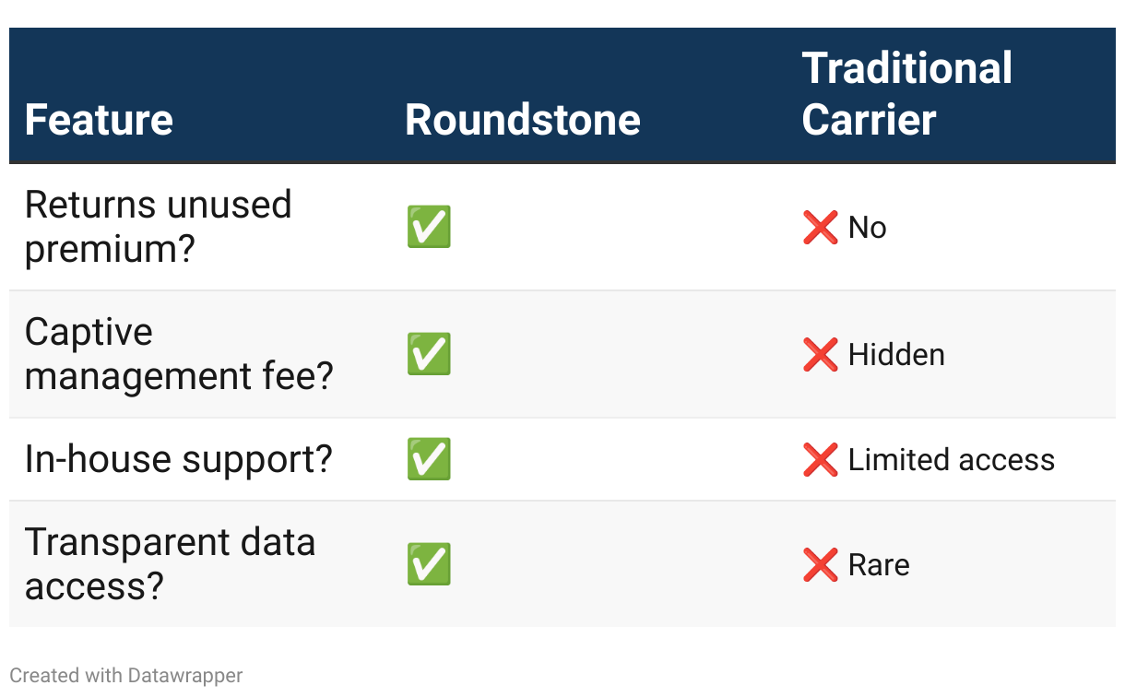Select the Roundstone column header
The image size is (1125, 697).
pos(523,120)
